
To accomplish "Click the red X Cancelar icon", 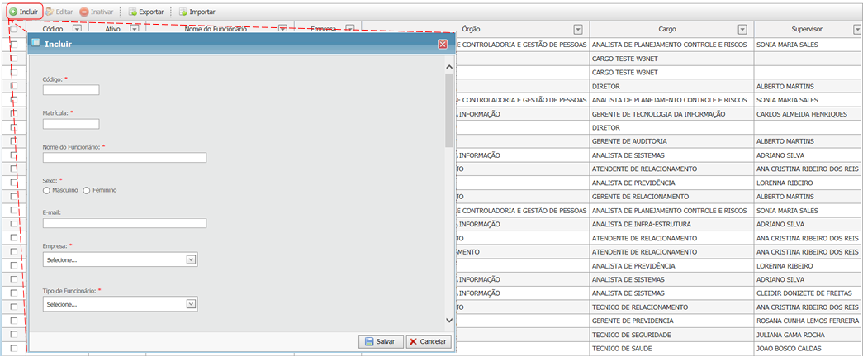I will pyautogui.click(x=413, y=341).
